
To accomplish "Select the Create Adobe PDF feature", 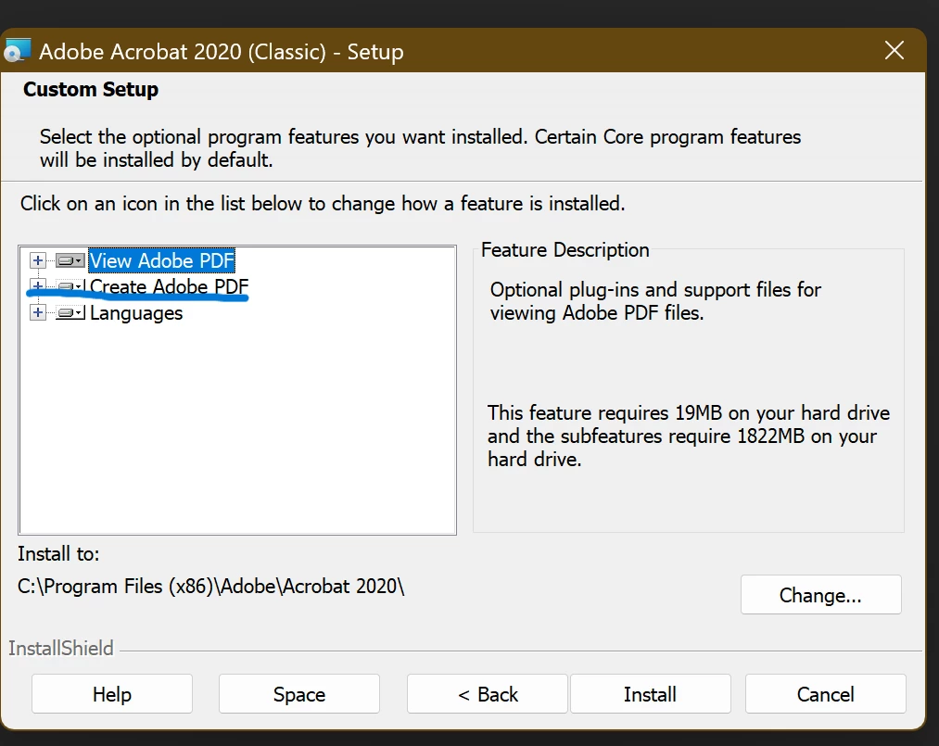I will pos(169,287).
